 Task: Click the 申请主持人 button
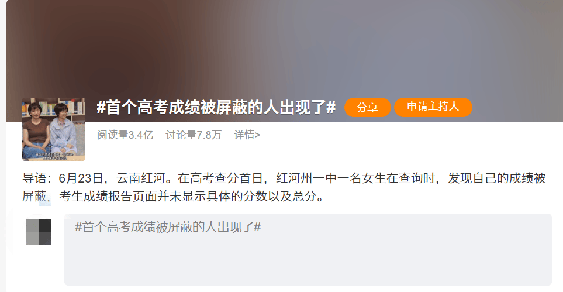click(433, 107)
